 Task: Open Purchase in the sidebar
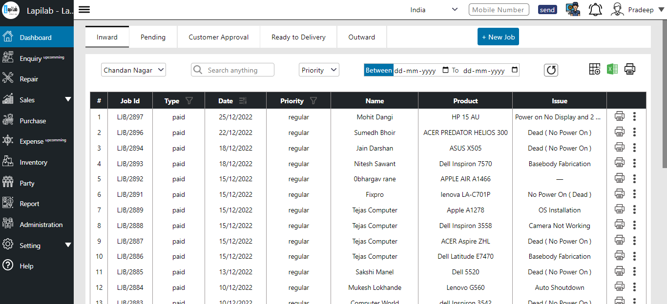37,120
